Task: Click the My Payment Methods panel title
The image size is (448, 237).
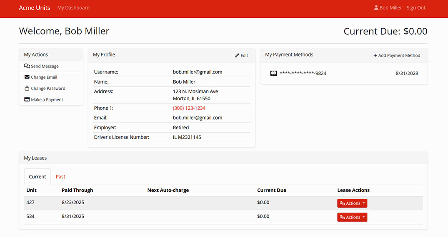Action: (x=289, y=54)
